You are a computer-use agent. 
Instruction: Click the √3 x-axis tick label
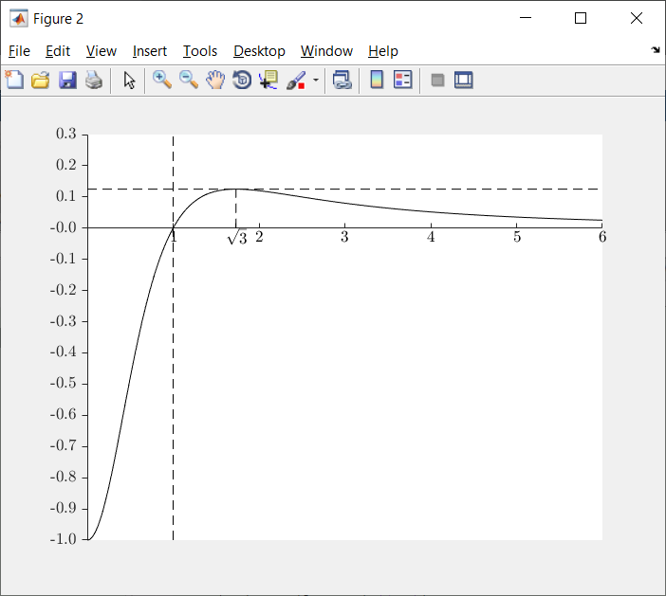237,238
